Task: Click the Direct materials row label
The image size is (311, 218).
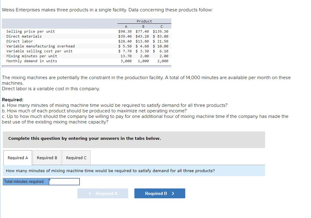Action: click(22, 36)
